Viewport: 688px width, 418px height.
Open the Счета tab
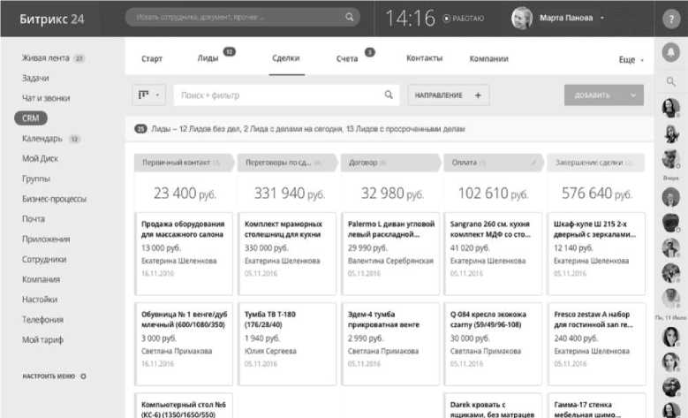[347, 59]
